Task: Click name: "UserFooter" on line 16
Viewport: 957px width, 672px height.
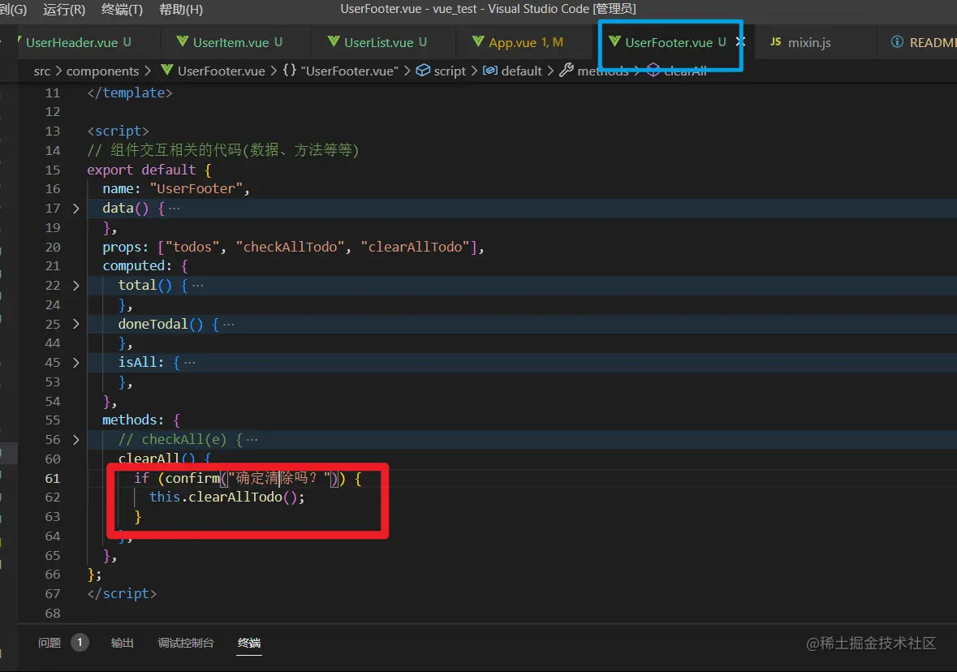Action: [176, 188]
